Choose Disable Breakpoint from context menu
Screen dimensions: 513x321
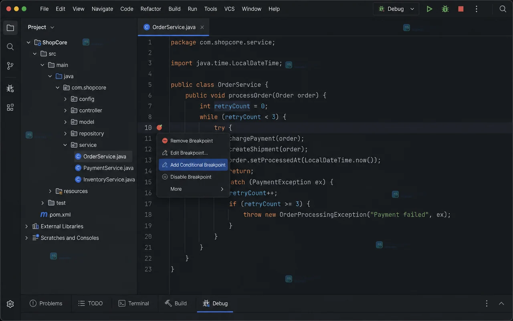193,177
